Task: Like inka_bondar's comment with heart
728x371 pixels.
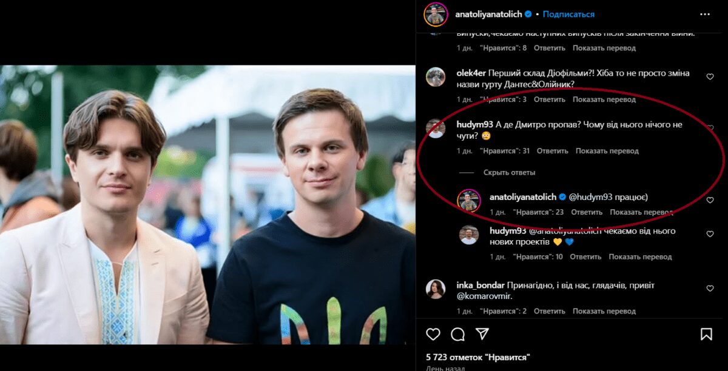Action: [710, 289]
